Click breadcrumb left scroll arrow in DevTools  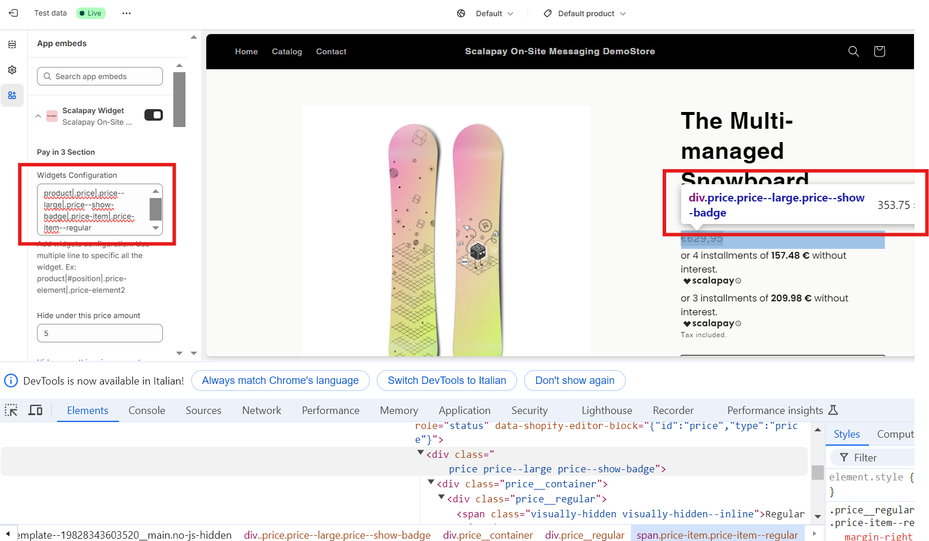click(x=8, y=533)
